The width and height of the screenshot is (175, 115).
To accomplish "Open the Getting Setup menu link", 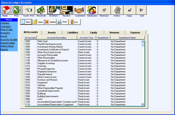I will pyautogui.click(x=7, y=46).
